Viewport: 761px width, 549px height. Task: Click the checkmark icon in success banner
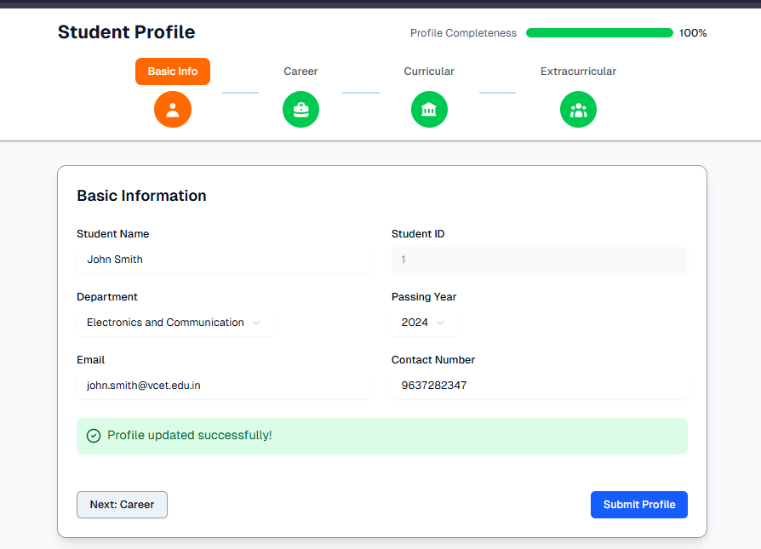click(x=94, y=436)
